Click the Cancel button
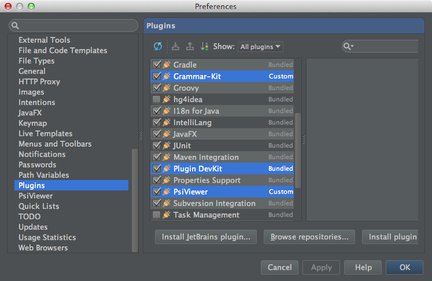The width and height of the screenshot is (432, 281). coord(279,268)
